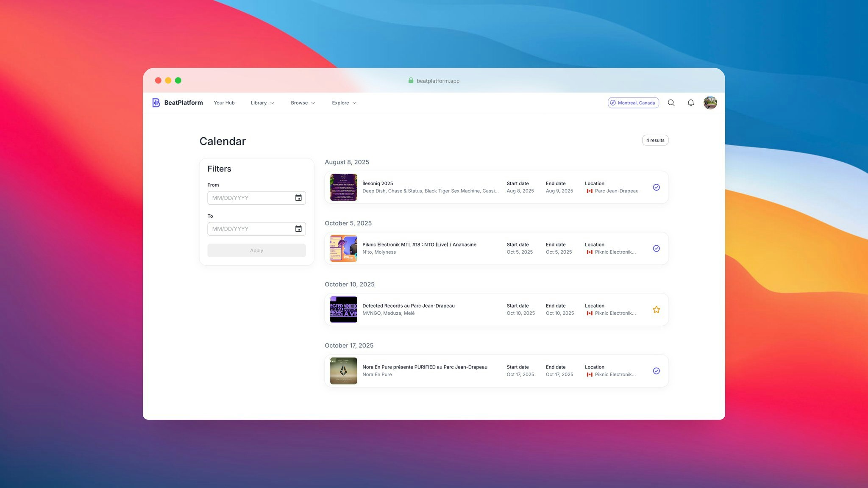Click the 4 results badge

click(655, 140)
